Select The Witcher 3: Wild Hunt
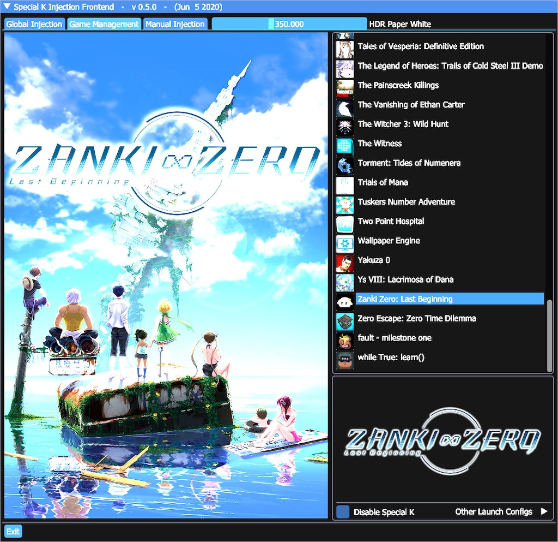Screen dimensions: 558x542 pos(403,124)
